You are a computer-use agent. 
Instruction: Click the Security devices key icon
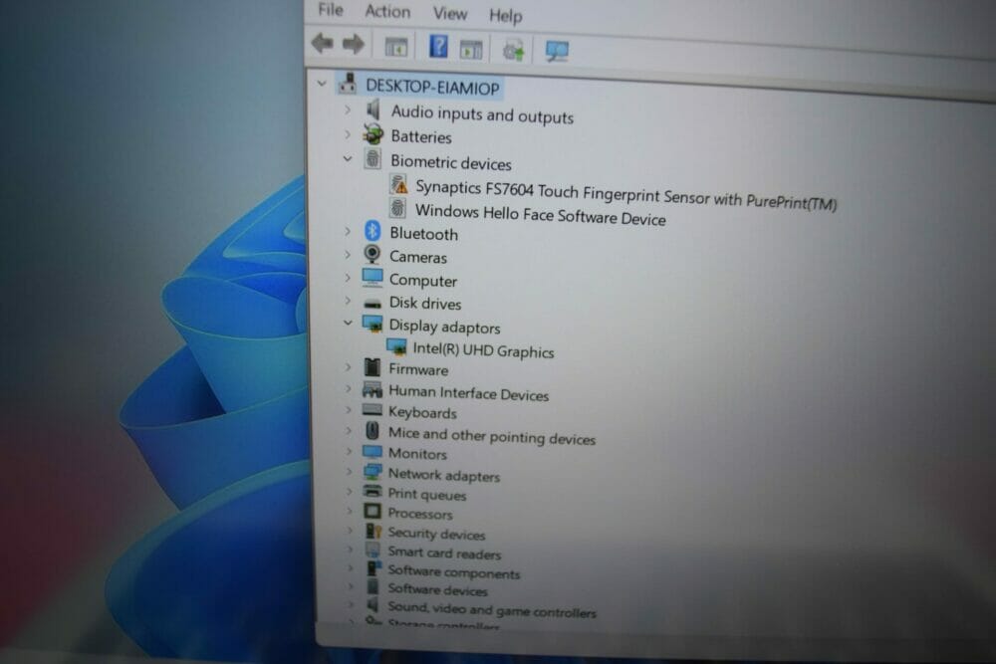click(373, 532)
